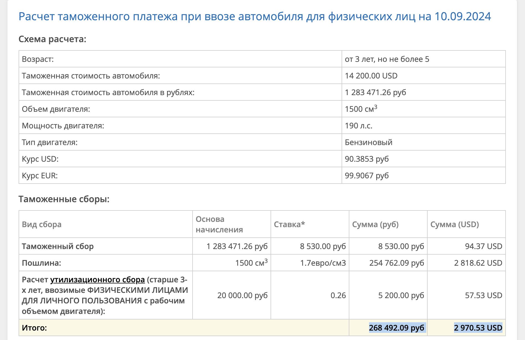The width and height of the screenshot is (525, 340).
Task: Click the Сумма (USD) column header
Action: (455, 224)
